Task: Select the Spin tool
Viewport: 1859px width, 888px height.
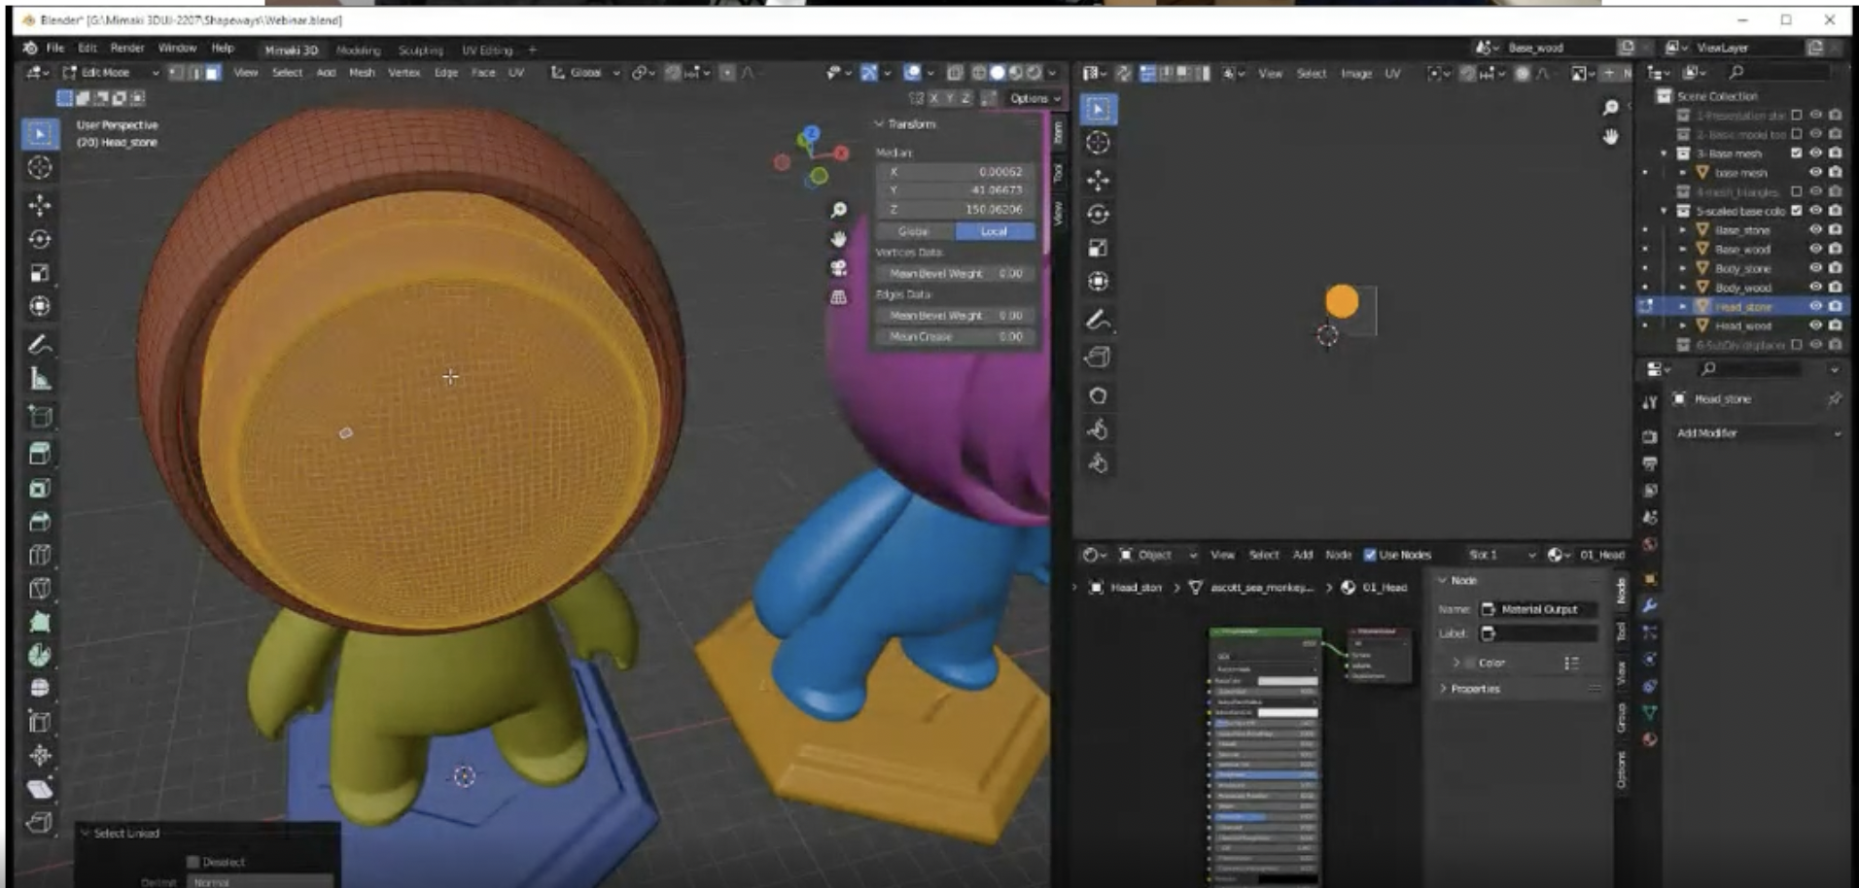Action: click(40, 655)
